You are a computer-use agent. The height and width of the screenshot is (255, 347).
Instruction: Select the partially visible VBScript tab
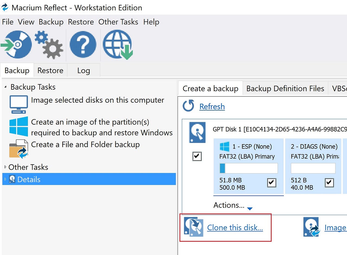[338, 89]
